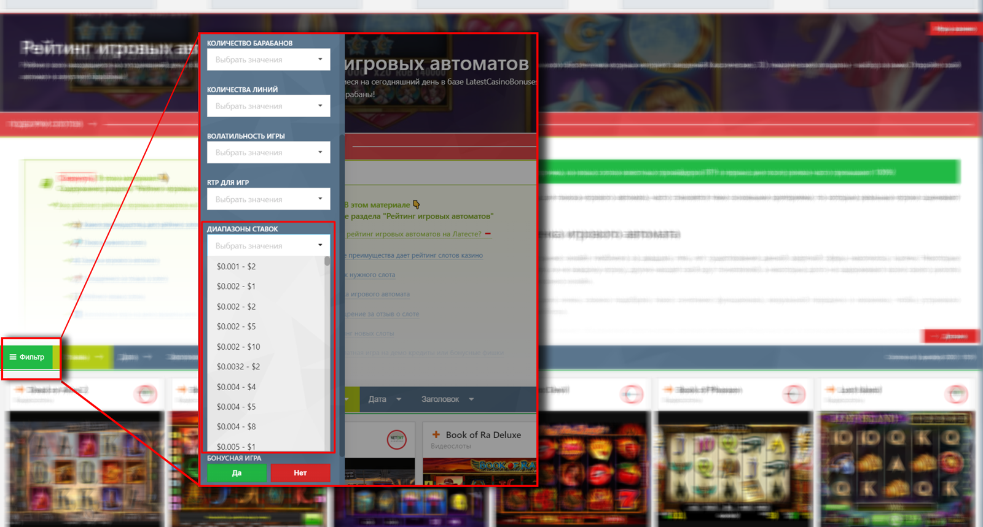Open the Волатильность игры dropdown
The height and width of the screenshot is (527, 983).
tap(268, 153)
